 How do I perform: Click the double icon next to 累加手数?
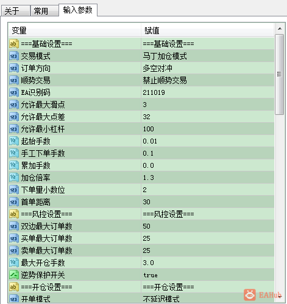click(14, 165)
